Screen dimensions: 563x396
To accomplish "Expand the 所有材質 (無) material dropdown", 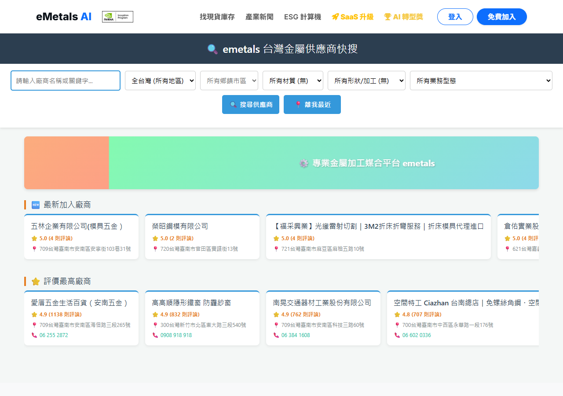I will [293, 81].
